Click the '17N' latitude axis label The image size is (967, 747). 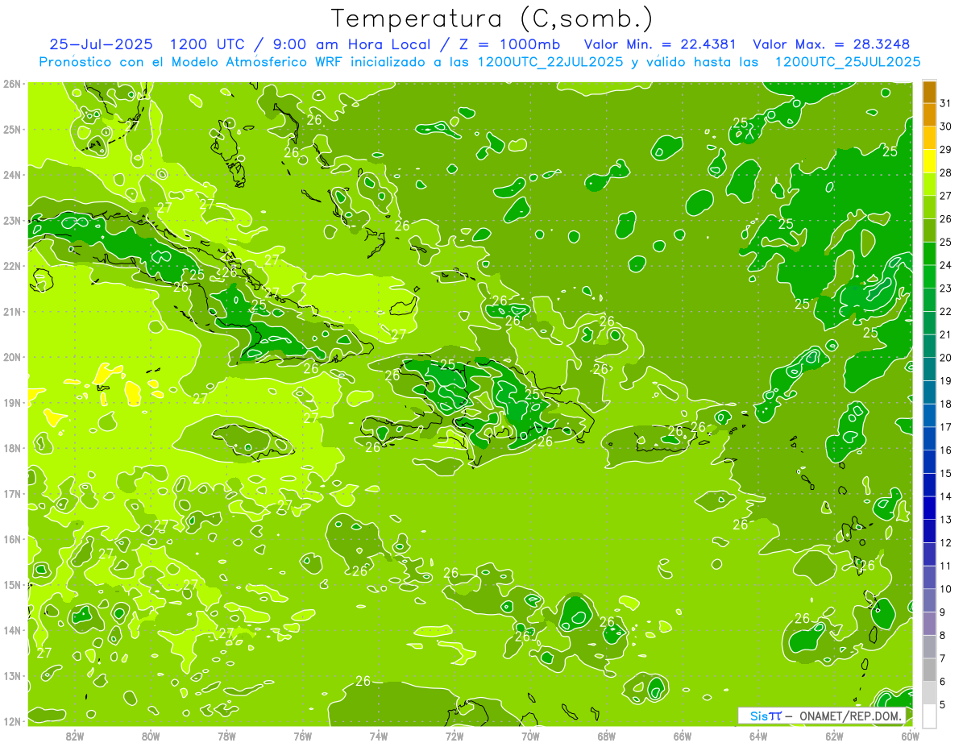[x=12, y=493]
